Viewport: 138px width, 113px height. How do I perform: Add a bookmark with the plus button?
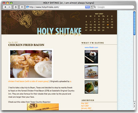[22, 7]
